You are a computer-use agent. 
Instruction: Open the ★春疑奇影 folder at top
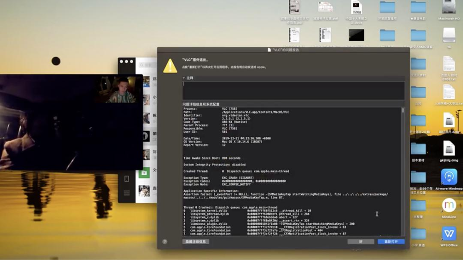coord(418,7)
